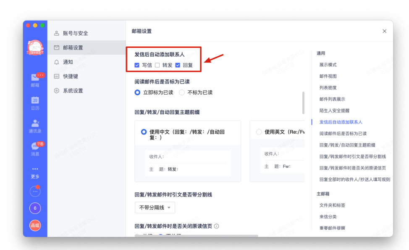The image size is (409, 250).
Task: Choose 使用英文 prefix radio option
Action: pos(259,132)
